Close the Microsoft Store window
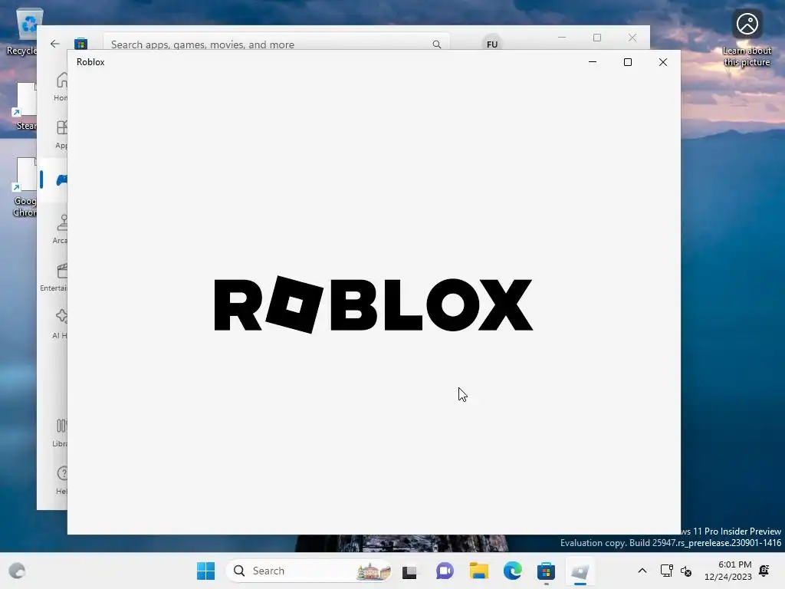Viewport: 785px width, 589px height. coord(632,38)
